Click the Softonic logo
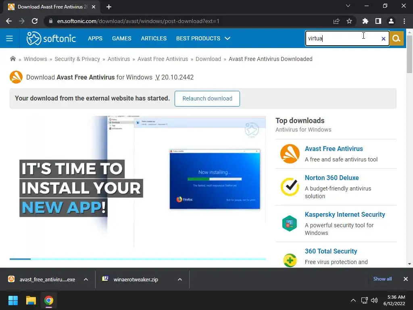The width and height of the screenshot is (413, 310). 51,38
